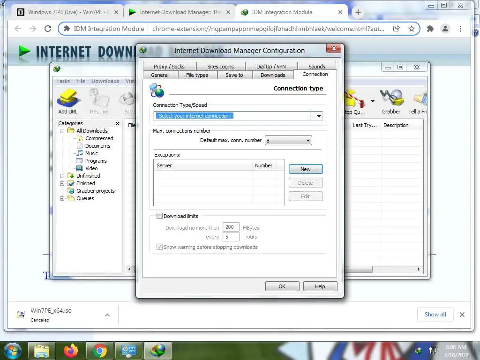Select the Music category
Image resolution: width=480 pixels, height=360 pixels.
[x=91, y=153]
